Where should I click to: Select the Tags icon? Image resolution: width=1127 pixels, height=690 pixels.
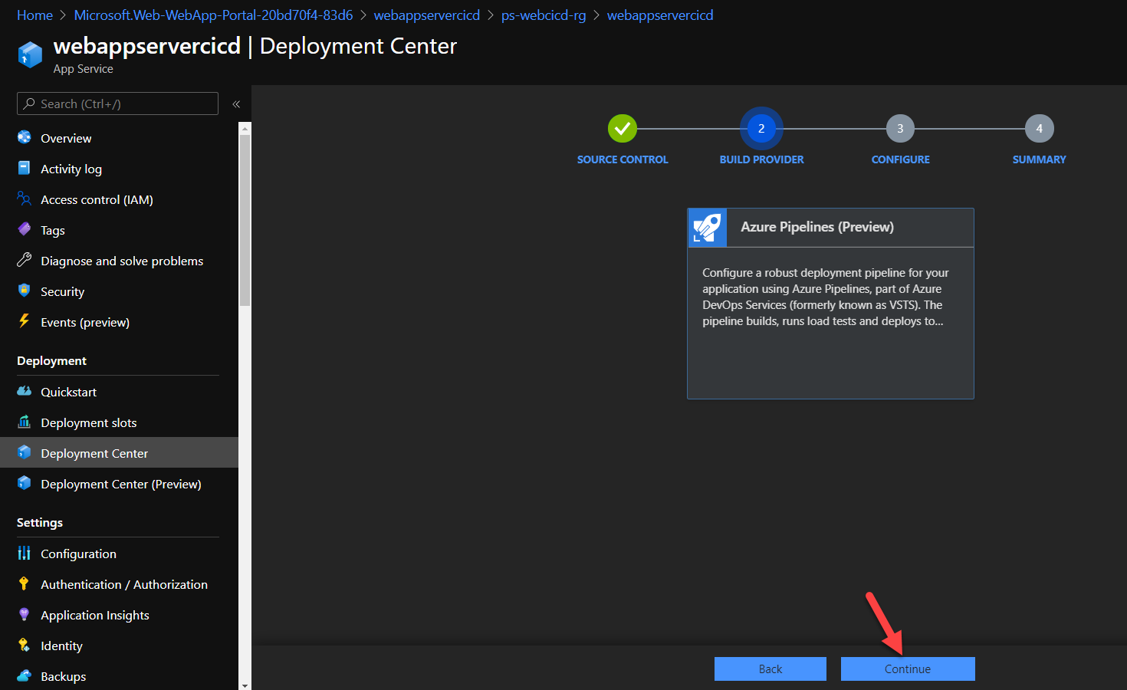pyautogui.click(x=24, y=230)
